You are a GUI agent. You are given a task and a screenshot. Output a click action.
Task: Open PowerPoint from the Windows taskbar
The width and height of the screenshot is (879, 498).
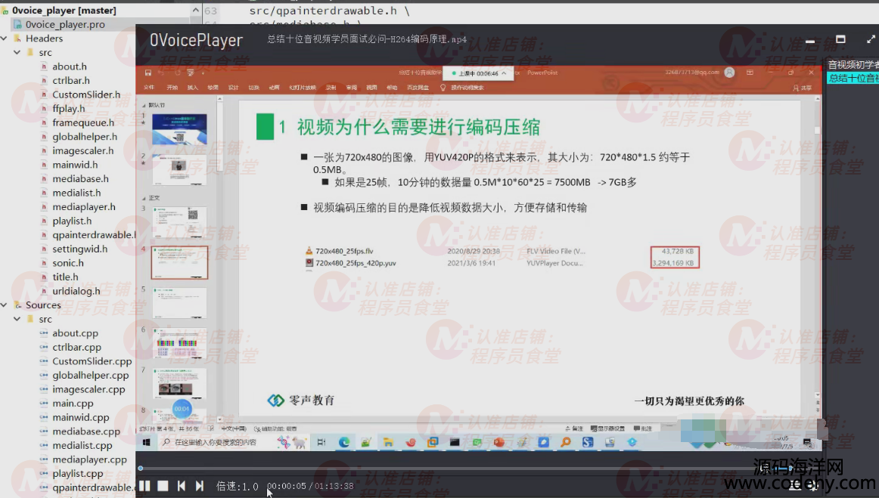coord(499,442)
